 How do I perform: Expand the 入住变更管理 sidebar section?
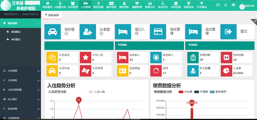(x=21, y=90)
